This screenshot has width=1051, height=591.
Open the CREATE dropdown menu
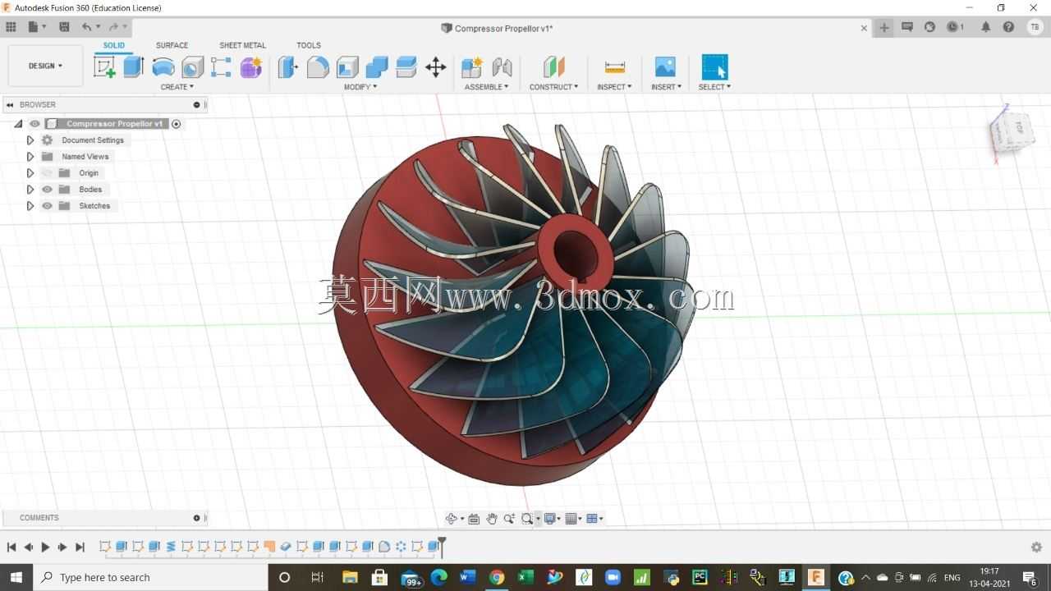[x=177, y=87]
